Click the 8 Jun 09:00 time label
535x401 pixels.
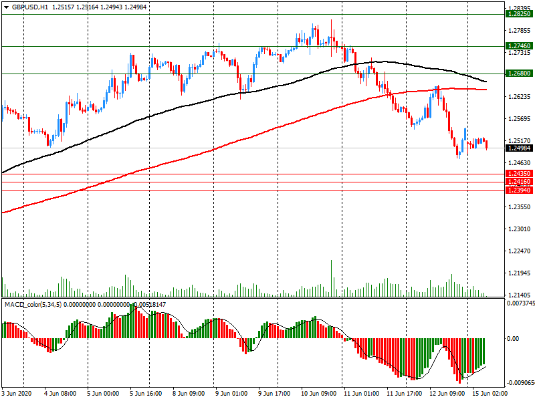click(x=189, y=394)
